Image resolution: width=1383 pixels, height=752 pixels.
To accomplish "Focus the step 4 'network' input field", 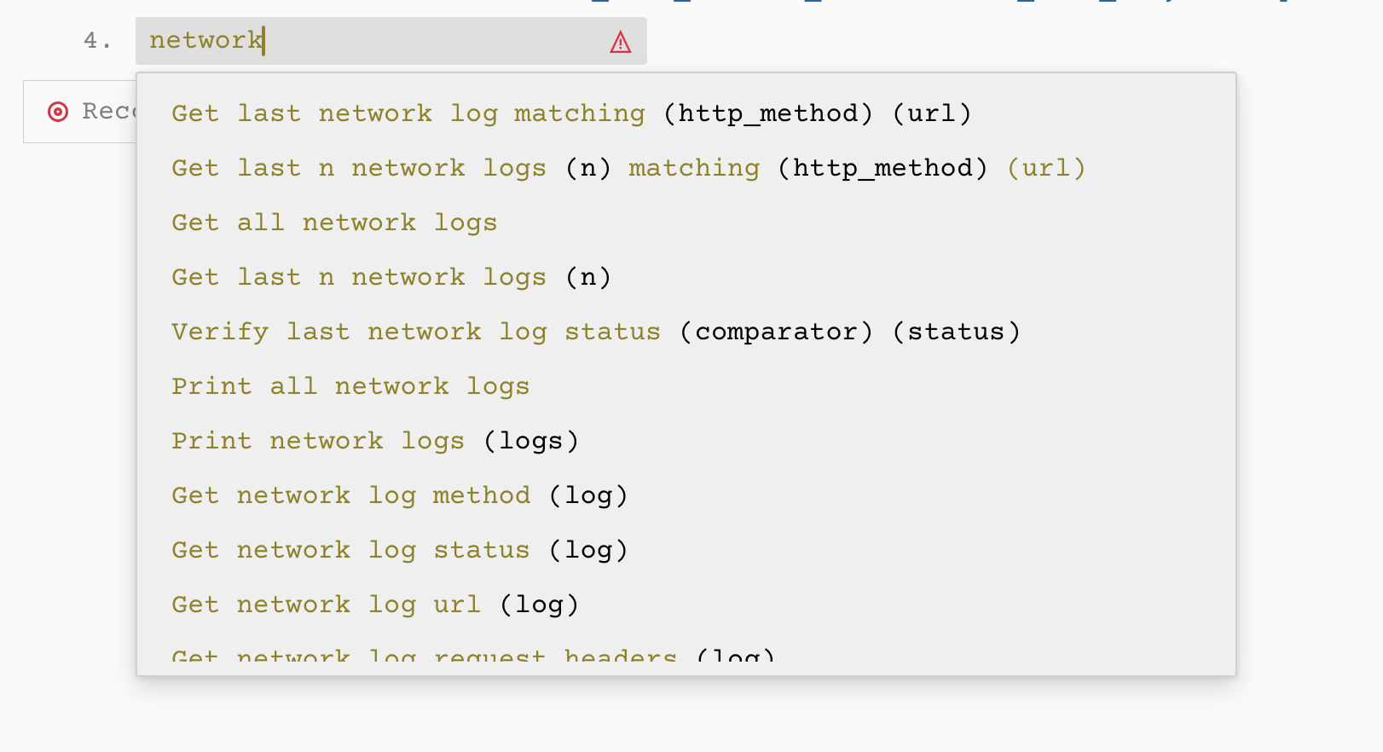I will tap(391, 41).
